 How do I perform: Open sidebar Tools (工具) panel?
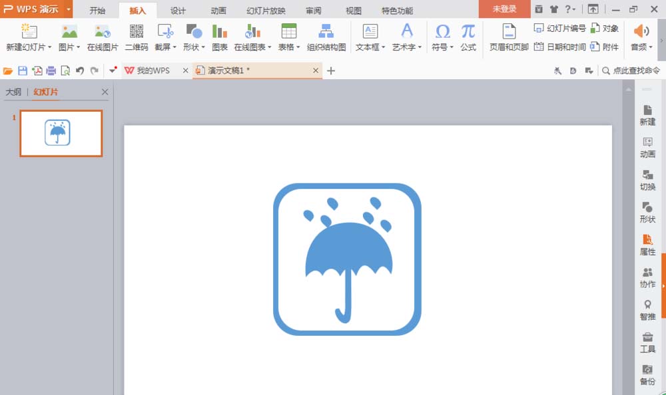click(647, 342)
